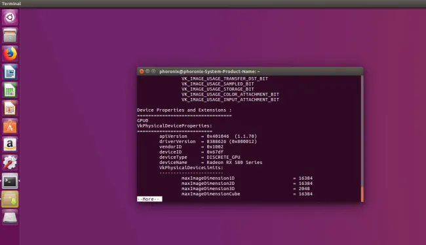
Task: Maximize the phoronix terminal window
Action: coord(153,71)
